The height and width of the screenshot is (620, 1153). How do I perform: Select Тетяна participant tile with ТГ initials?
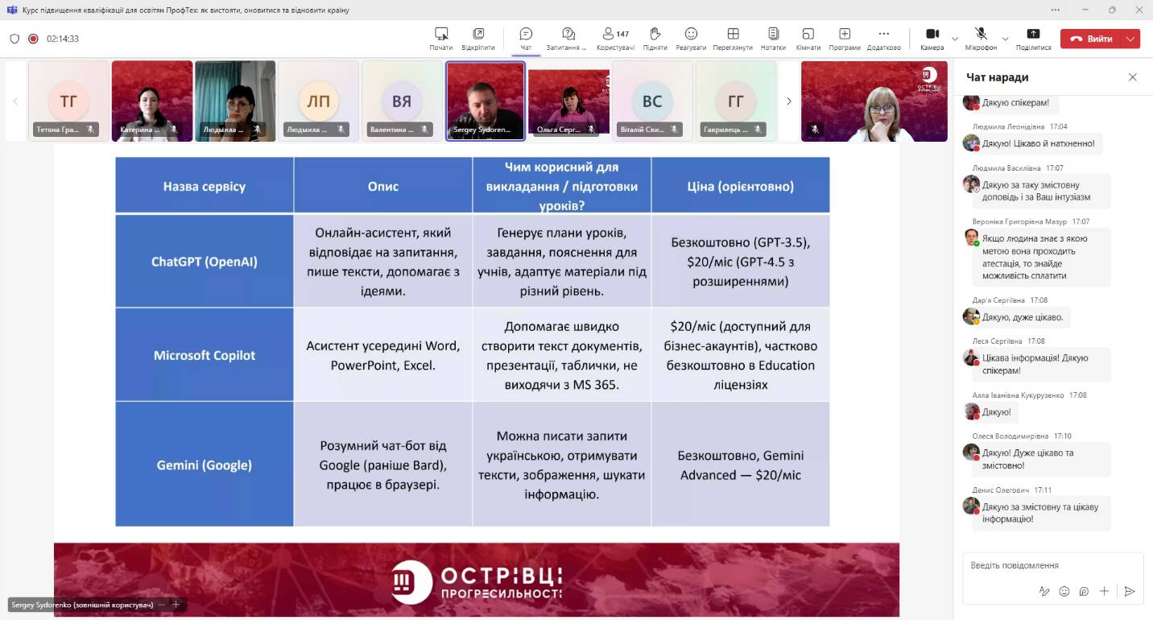pyautogui.click(x=68, y=101)
